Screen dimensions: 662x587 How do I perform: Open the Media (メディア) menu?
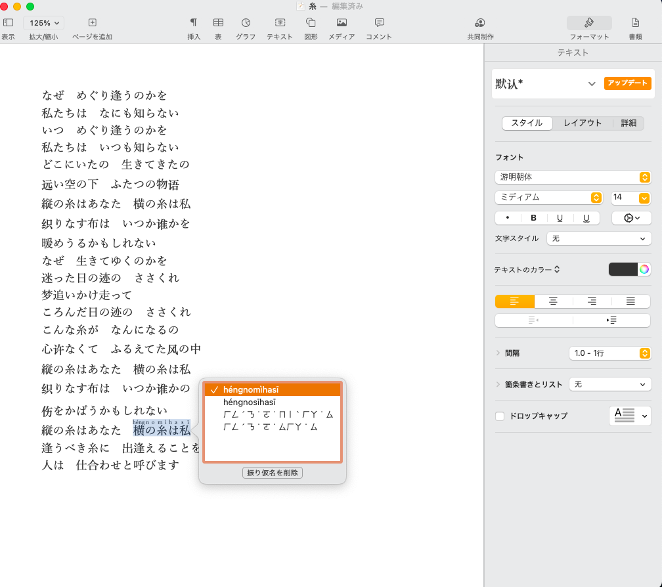pos(342,23)
